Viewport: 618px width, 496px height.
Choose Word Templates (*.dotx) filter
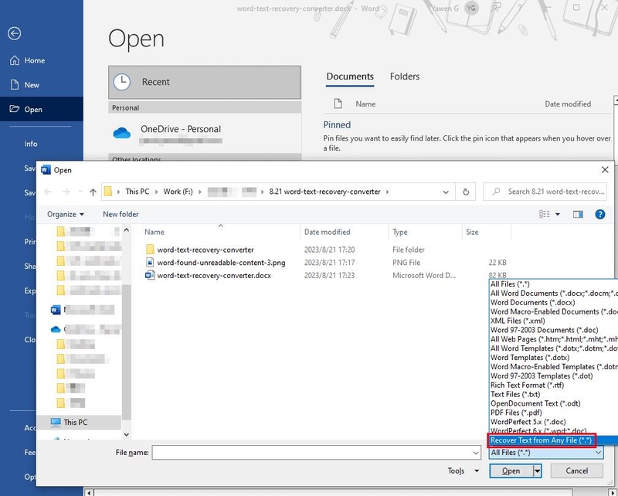(x=530, y=358)
